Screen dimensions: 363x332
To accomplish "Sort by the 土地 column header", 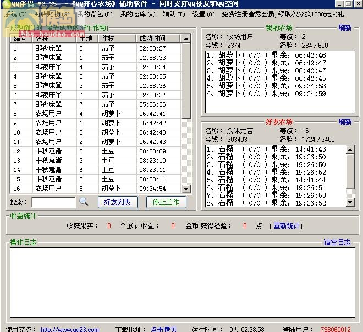I will tap(87, 38).
